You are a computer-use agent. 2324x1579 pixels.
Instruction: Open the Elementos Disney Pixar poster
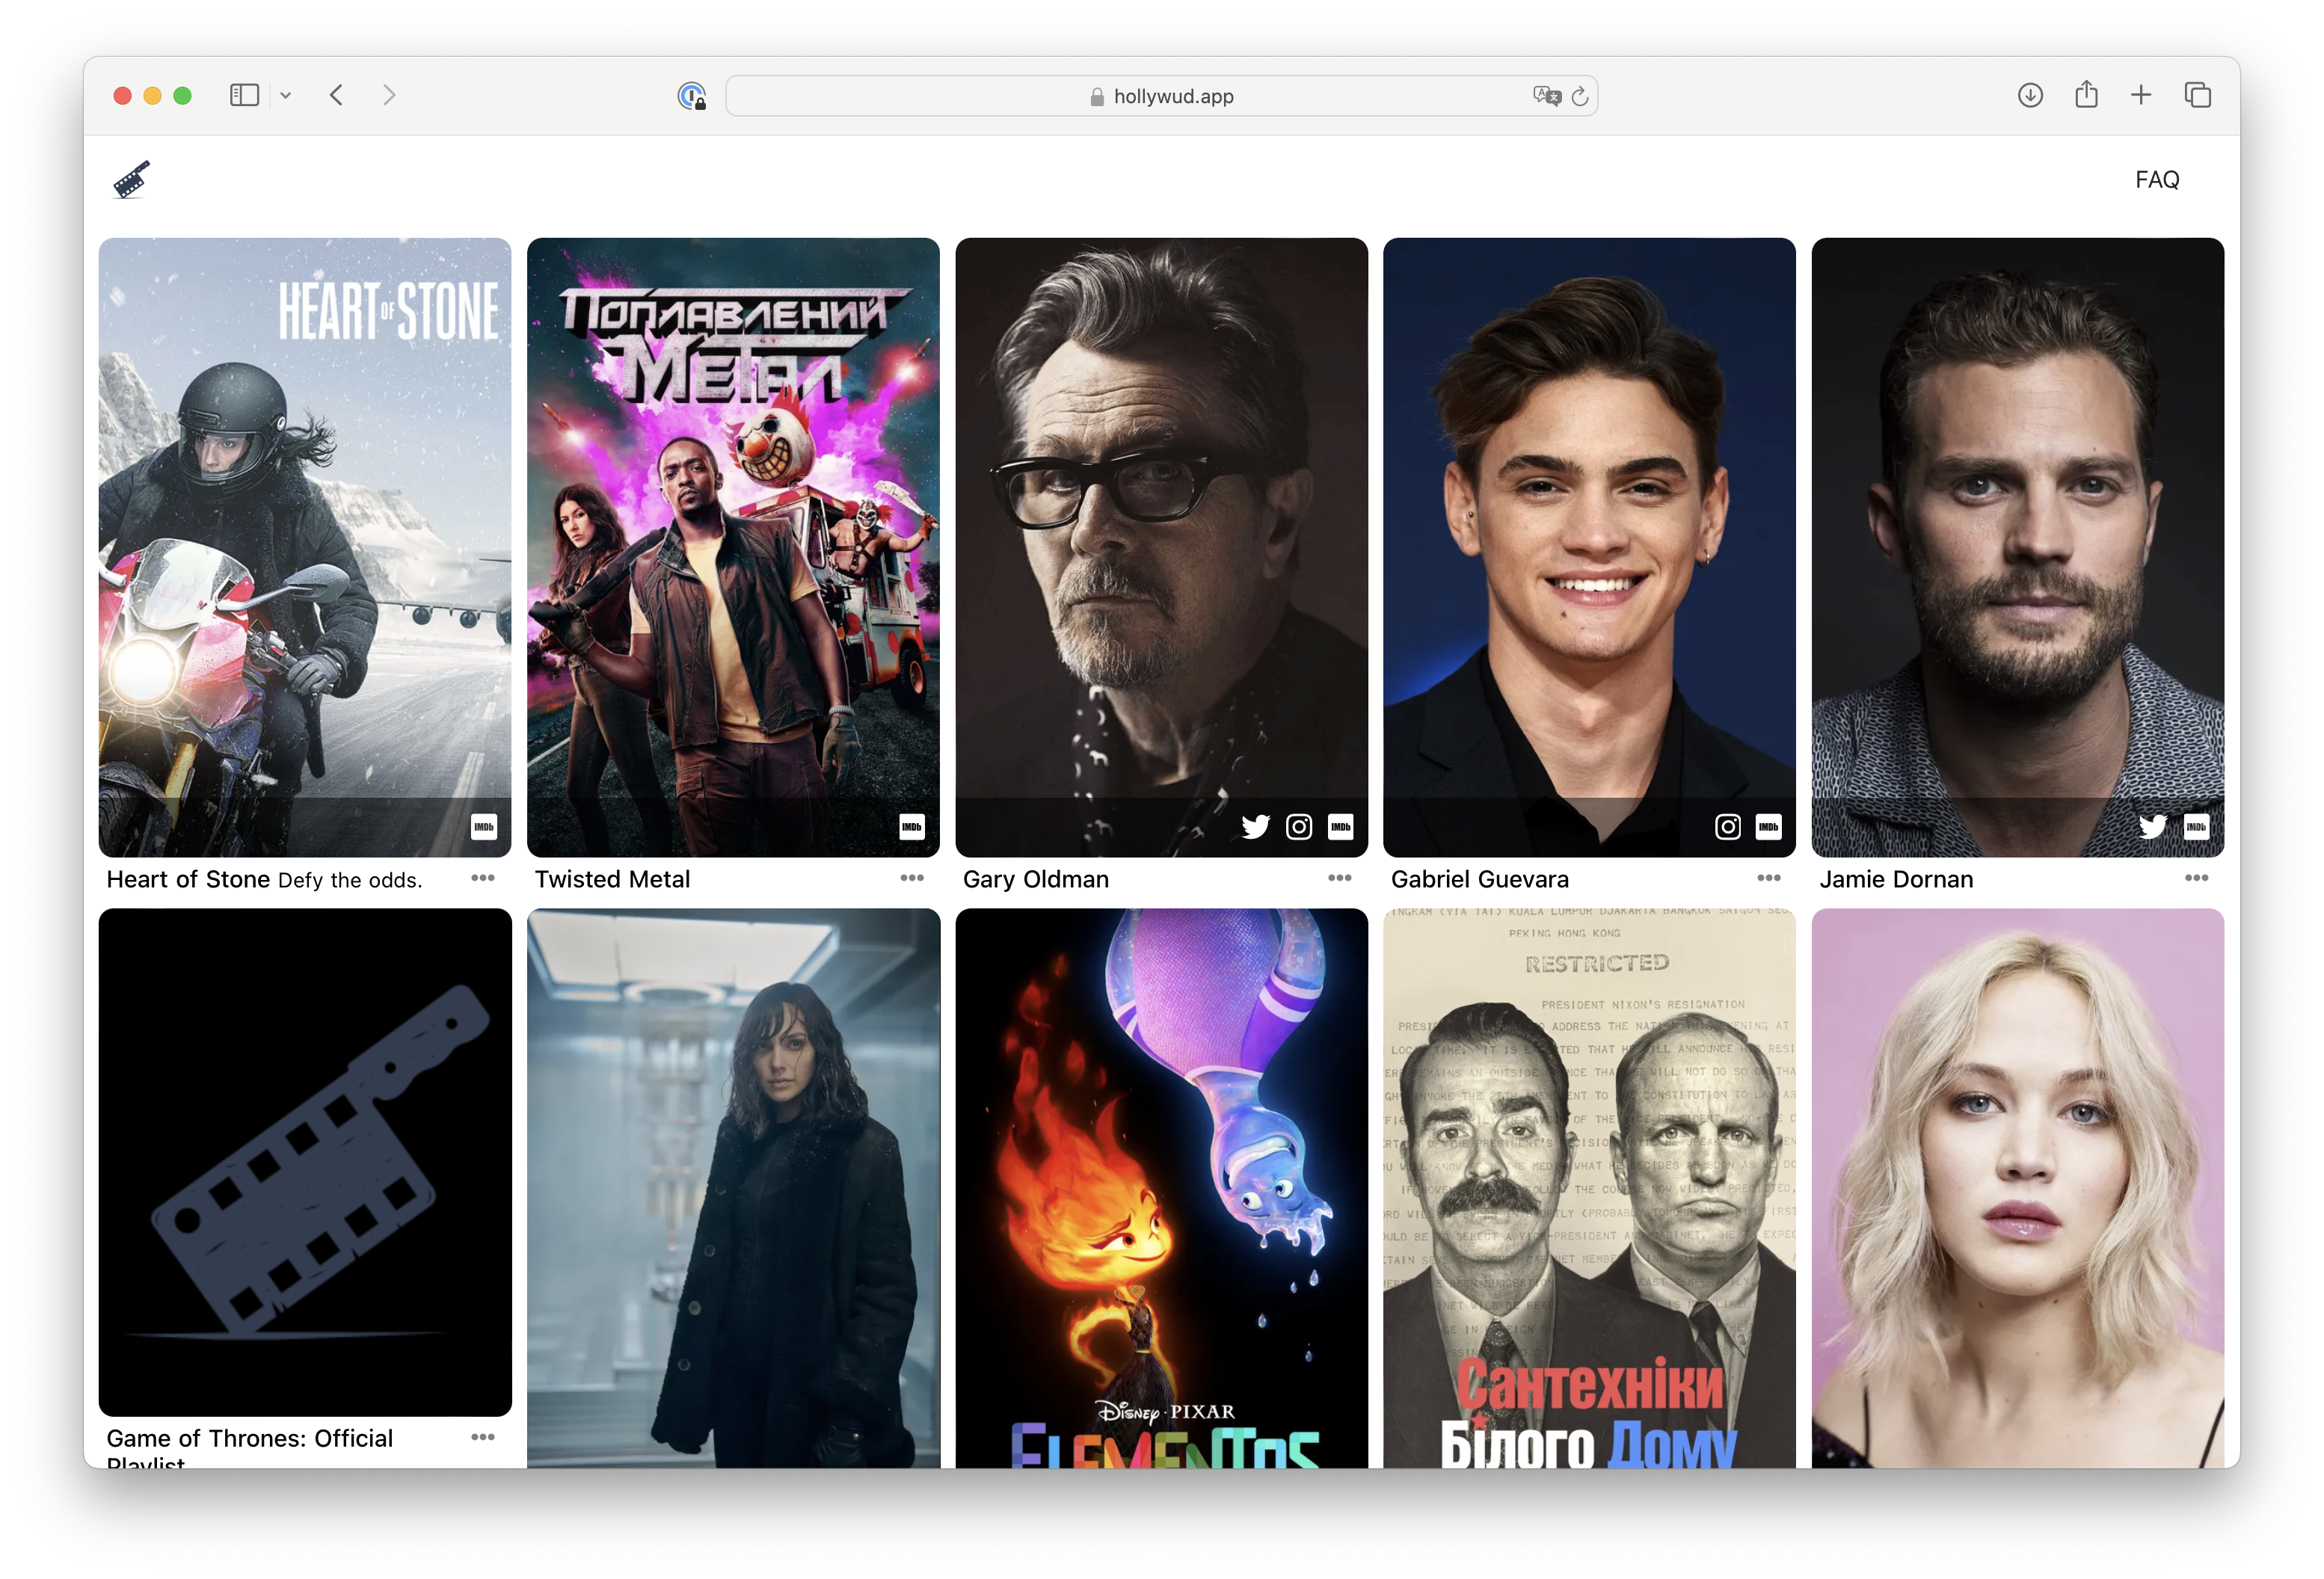tap(1161, 1188)
